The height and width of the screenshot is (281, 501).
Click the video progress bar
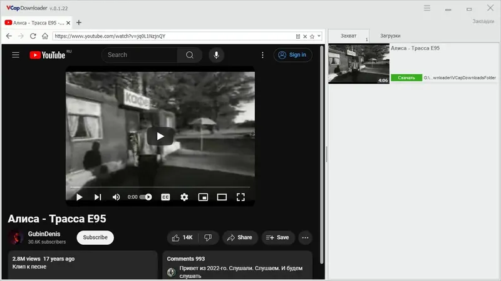pyautogui.click(x=160, y=187)
